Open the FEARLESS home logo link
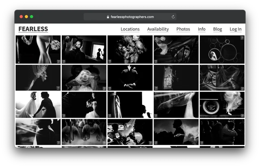This screenshot has width=260, height=167. (x=33, y=29)
